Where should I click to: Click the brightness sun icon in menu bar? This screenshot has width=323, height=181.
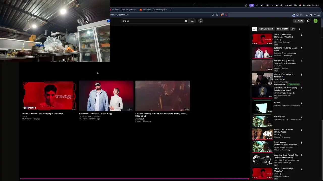point(257,5)
